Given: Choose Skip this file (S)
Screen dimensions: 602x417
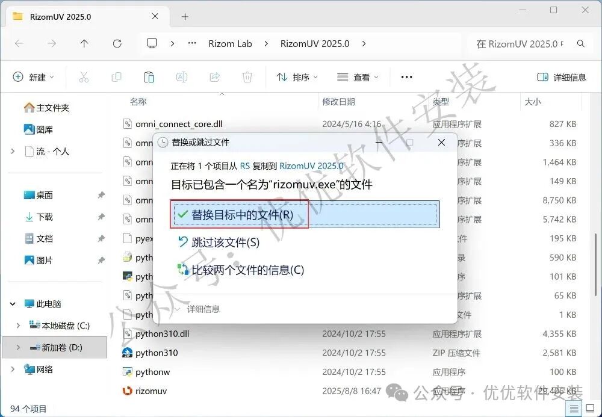Looking at the screenshot, I should click(219, 242).
